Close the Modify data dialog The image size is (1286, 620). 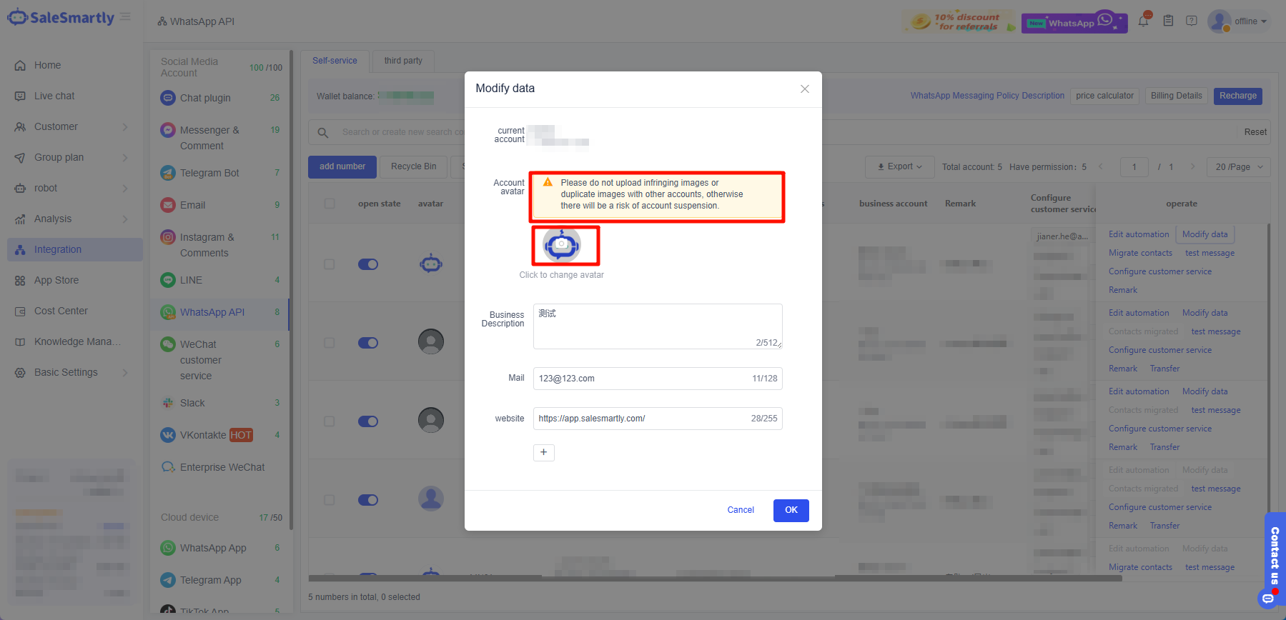click(805, 89)
